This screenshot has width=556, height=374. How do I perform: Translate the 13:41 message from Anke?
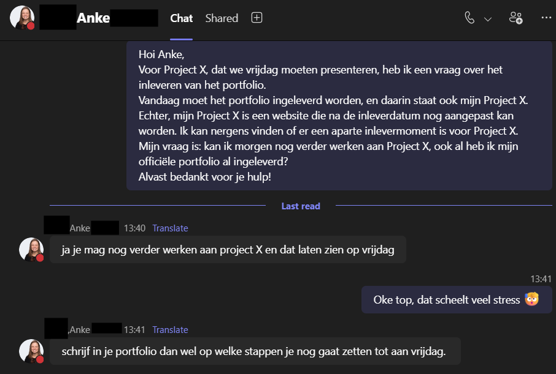tap(170, 330)
